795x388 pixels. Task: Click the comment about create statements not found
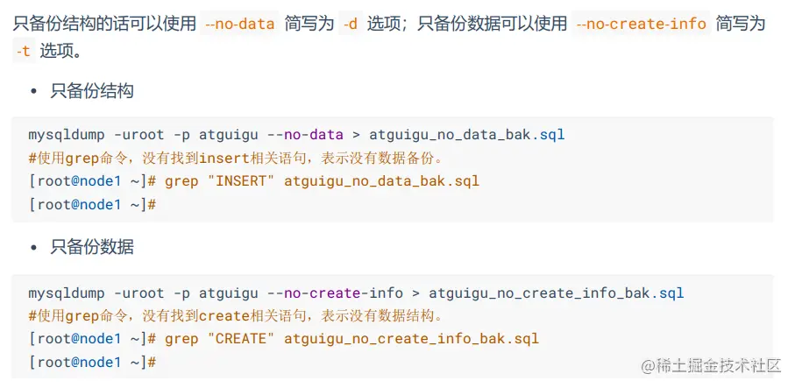(x=237, y=315)
